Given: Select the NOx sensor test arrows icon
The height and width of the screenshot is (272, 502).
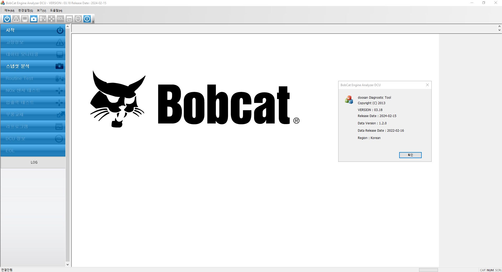Looking at the screenshot, I should 52,19.
